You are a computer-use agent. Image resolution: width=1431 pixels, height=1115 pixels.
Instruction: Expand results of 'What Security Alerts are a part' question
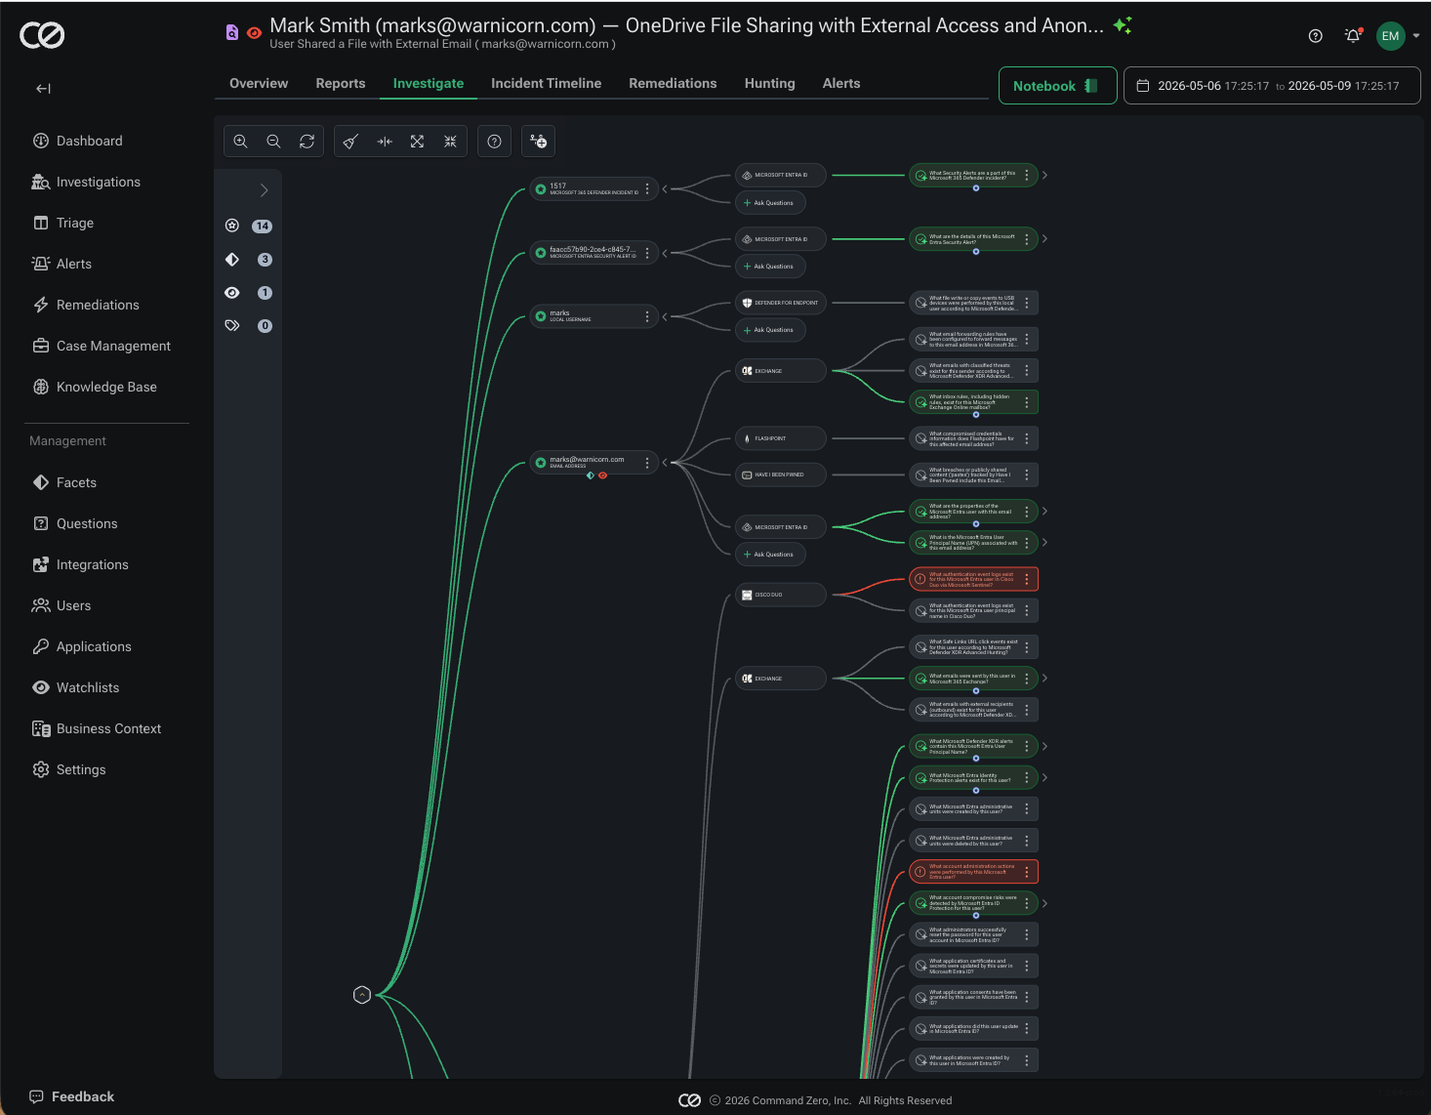[1044, 176]
